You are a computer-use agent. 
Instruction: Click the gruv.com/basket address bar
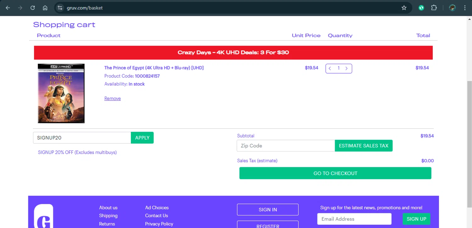pos(233,8)
